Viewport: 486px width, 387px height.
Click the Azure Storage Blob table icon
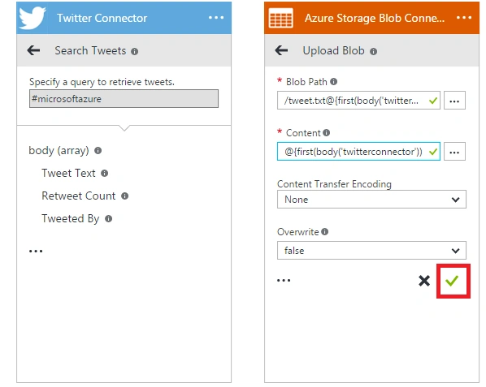tap(281, 18)
